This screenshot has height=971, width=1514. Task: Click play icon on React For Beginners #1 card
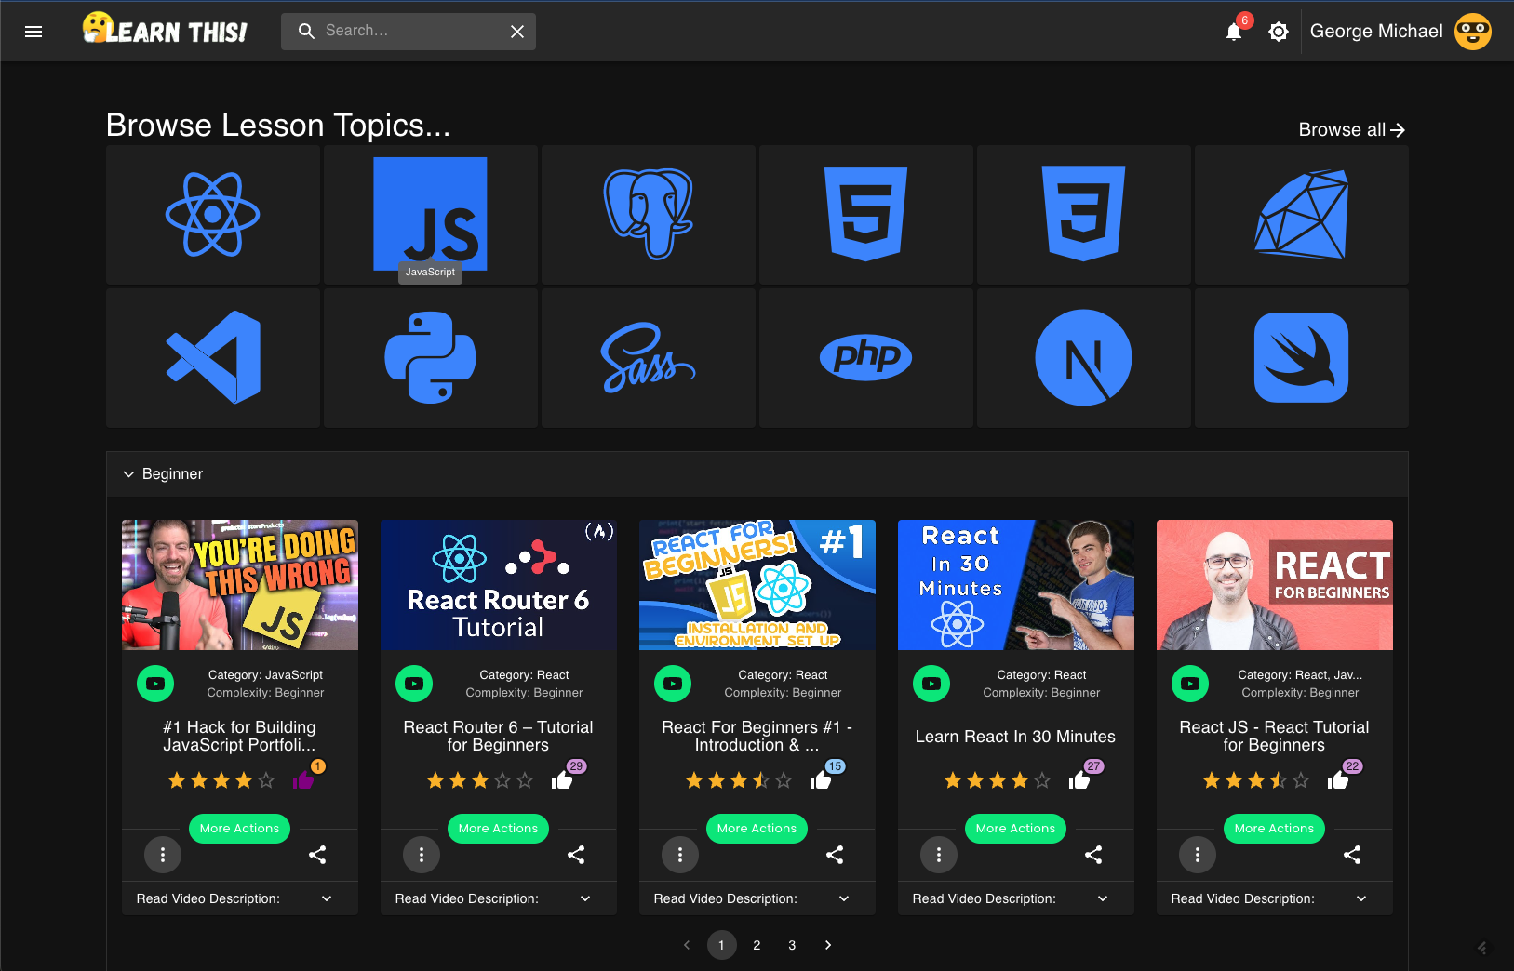673,684
